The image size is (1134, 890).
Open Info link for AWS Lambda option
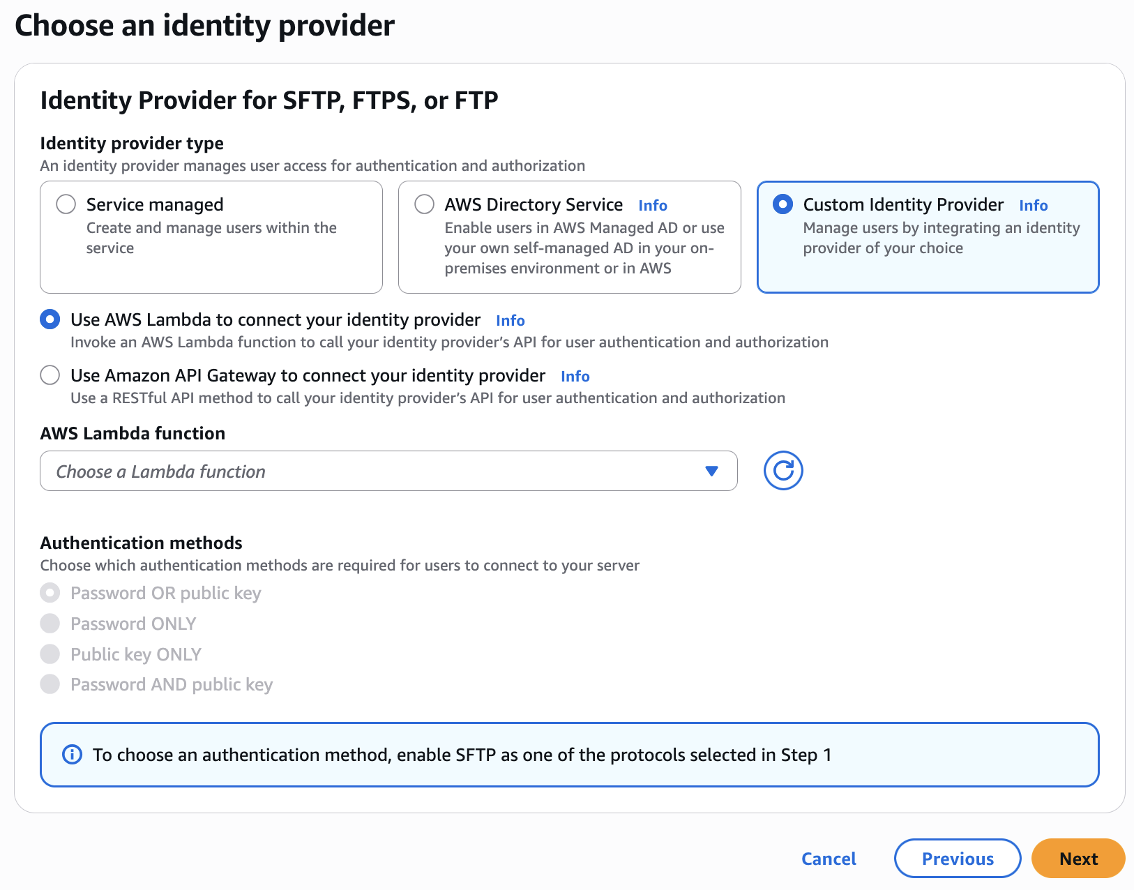coord(511,320)
